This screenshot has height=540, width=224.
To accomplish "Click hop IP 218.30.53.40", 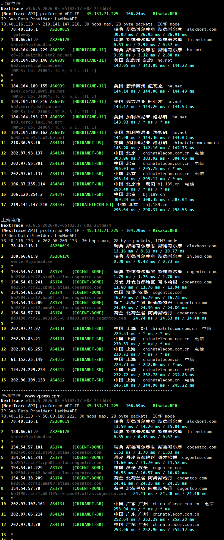I will point(26,143).
